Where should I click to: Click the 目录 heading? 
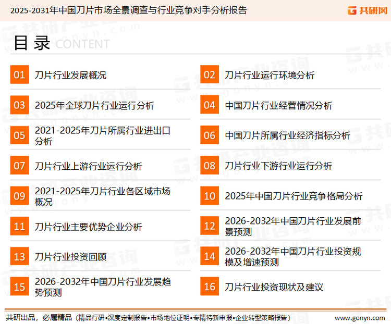[32, 43]
